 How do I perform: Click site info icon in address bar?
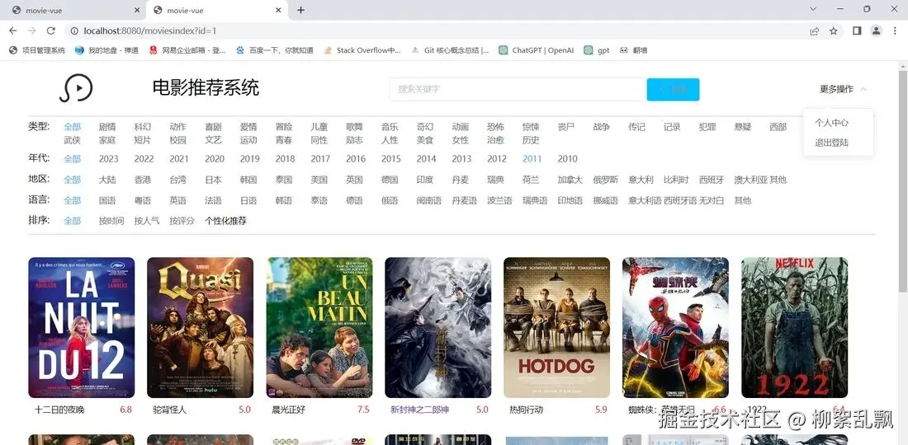point(74,30)
